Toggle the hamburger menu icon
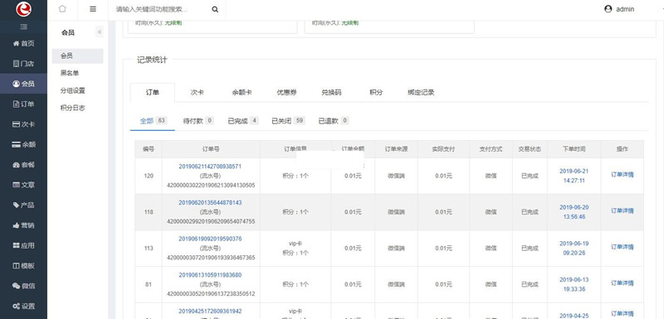The width and height of the screenshot is (664, 319). [93, 9]
